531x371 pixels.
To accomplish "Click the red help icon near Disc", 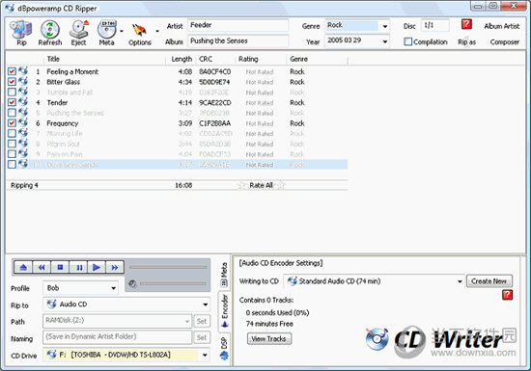I will (x=466, y=24).
